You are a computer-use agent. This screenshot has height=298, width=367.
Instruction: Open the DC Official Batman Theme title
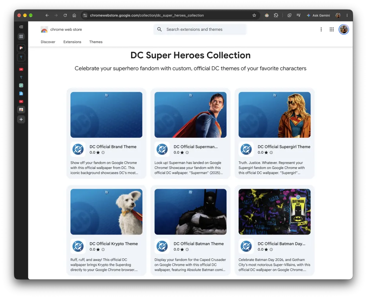[x=199, y=244]
